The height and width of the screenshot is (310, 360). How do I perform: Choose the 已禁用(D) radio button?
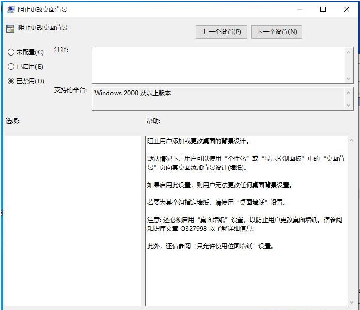[11, 81]
